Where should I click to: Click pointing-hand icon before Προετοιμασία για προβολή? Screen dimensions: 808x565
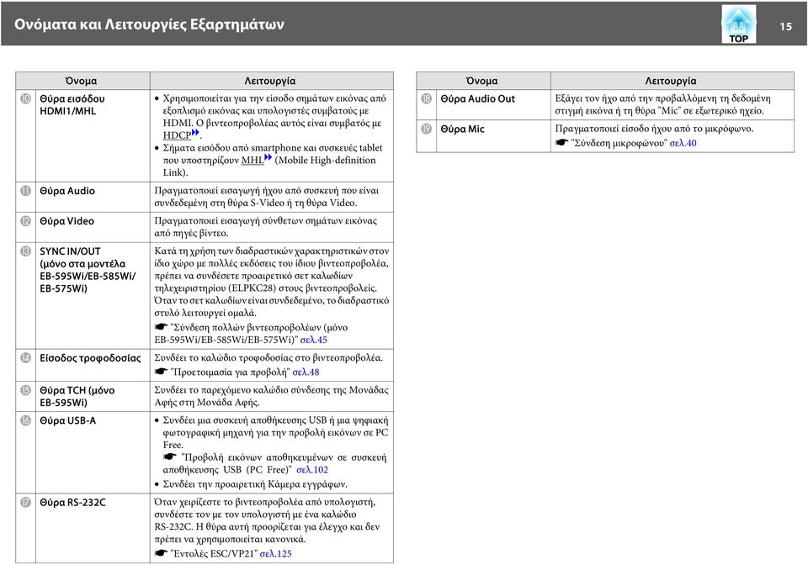162,372
